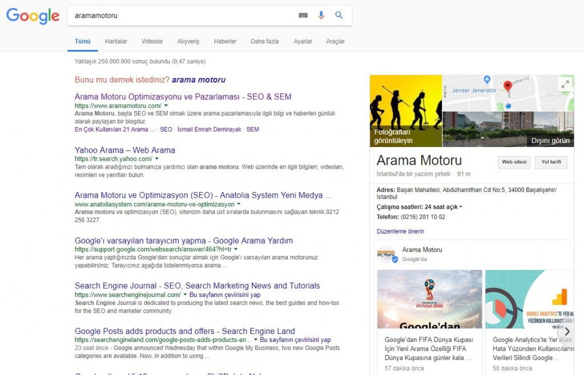Call phone number (0216) 201 10 02

[423, 217]
